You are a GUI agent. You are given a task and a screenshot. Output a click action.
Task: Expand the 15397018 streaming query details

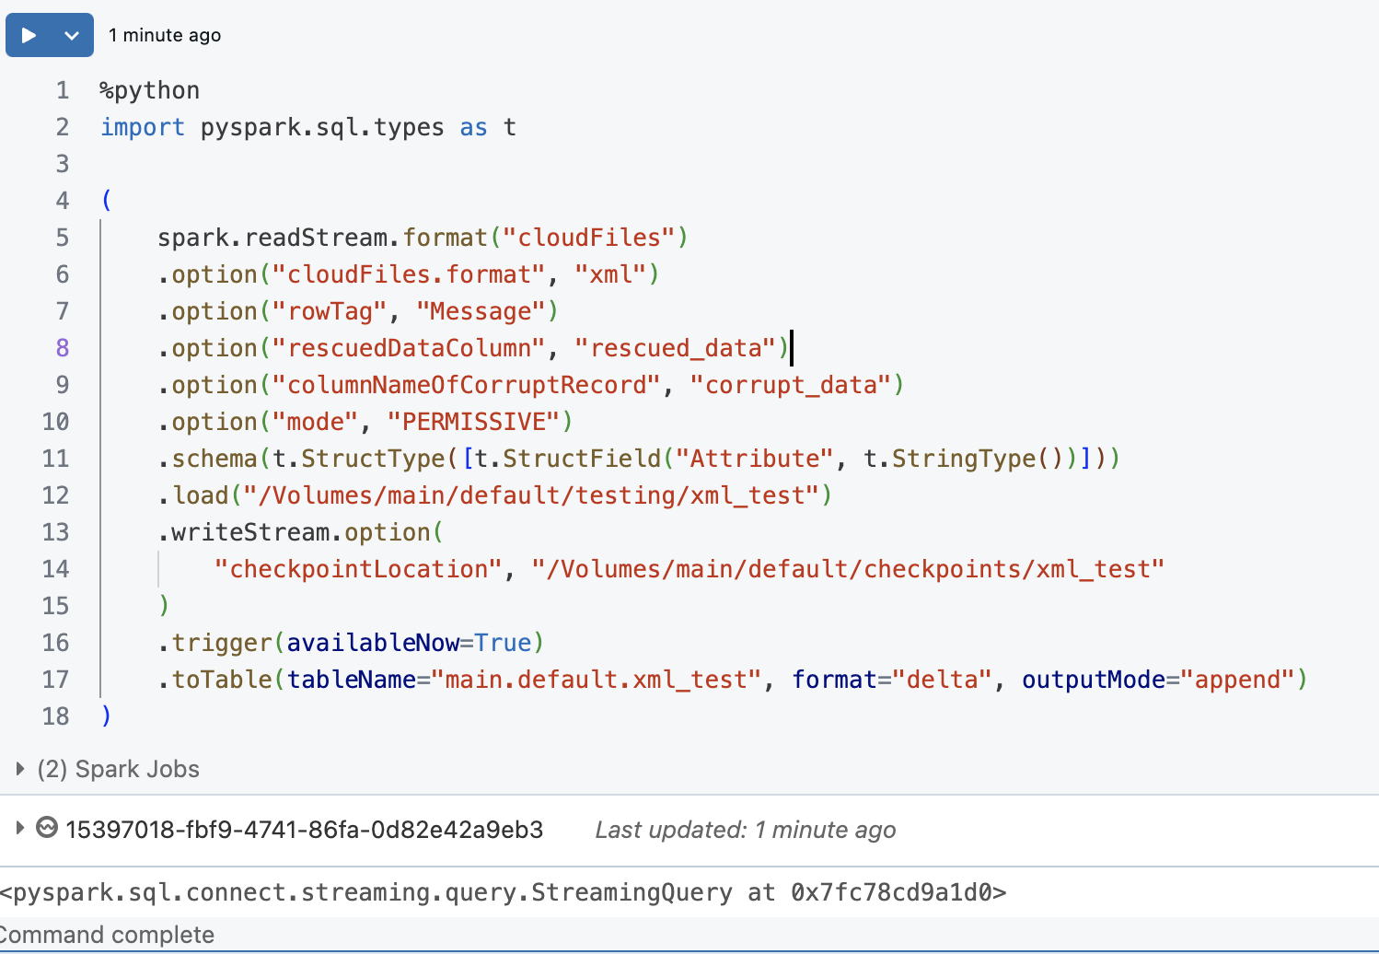pos(19,830)
